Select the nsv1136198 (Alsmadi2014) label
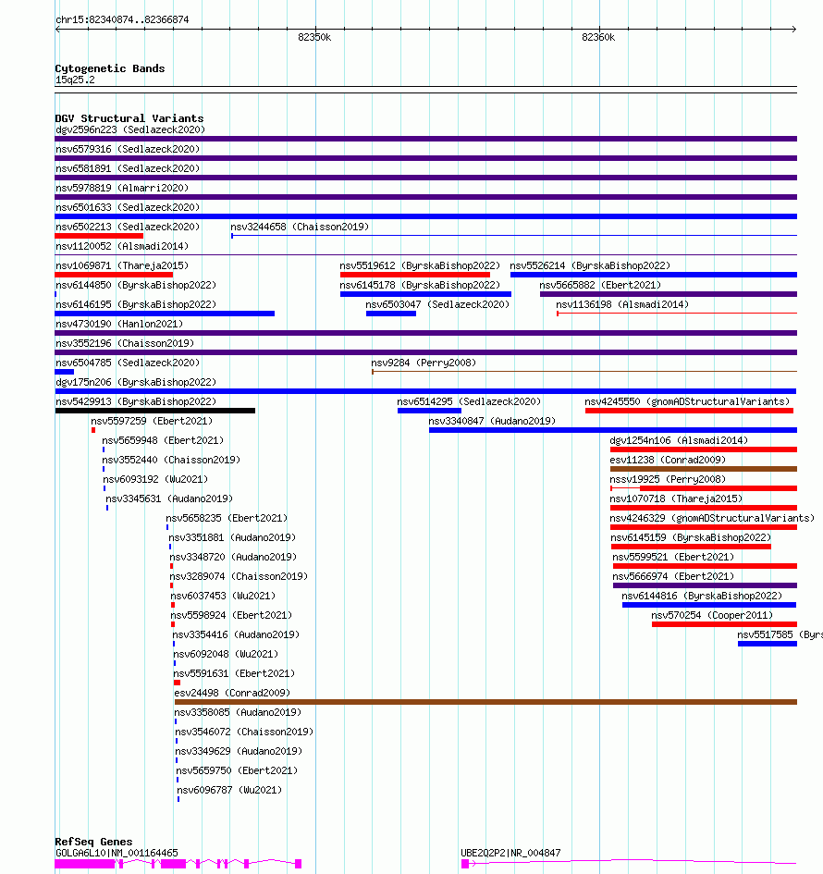This screenshot has height=874, width=823. click(x=622, y=305)
